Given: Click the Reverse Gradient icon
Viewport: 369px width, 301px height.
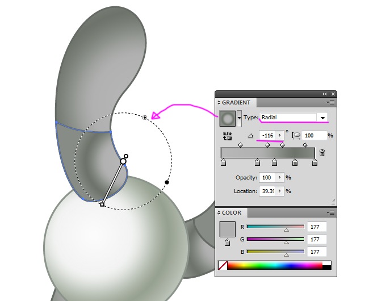Looking at the screenshot, I should point(227,136).
